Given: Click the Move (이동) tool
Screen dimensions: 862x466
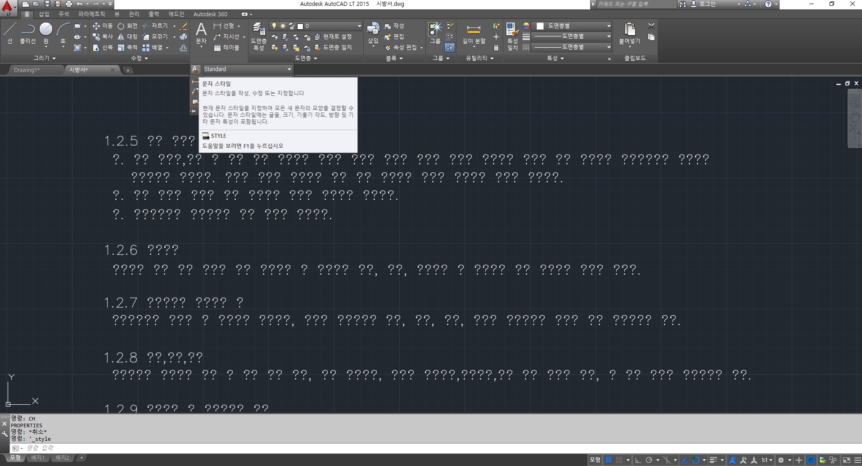Looking at the screenshot, I should pos(103,26).
